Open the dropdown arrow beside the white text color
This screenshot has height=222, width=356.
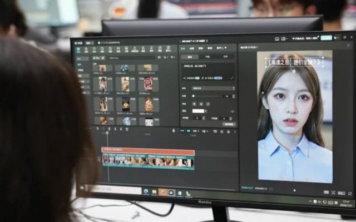click(x=206, y=111)
